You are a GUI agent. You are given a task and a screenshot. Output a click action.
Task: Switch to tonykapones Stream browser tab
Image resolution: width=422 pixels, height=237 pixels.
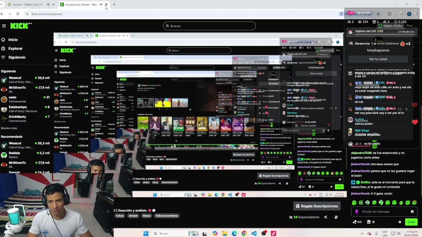coord(81,5)
